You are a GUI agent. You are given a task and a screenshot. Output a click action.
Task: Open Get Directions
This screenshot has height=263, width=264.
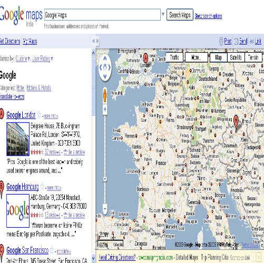click(10, 42)
